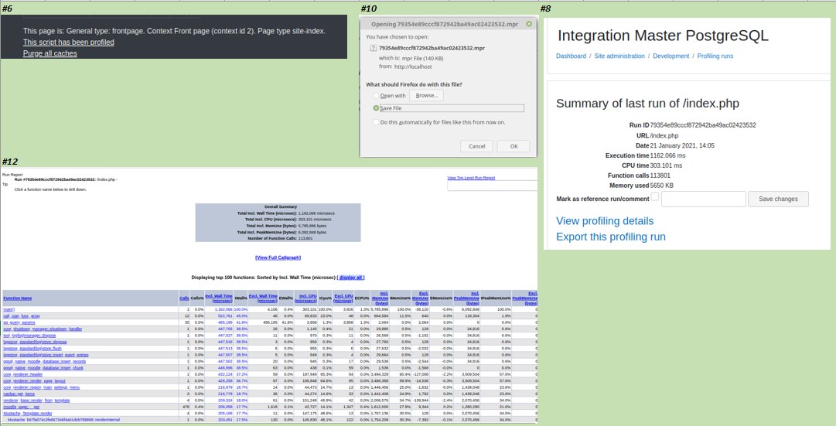The image size is (836, 426).
Task: Click Export this profiling run link
Action: (610, 237)
